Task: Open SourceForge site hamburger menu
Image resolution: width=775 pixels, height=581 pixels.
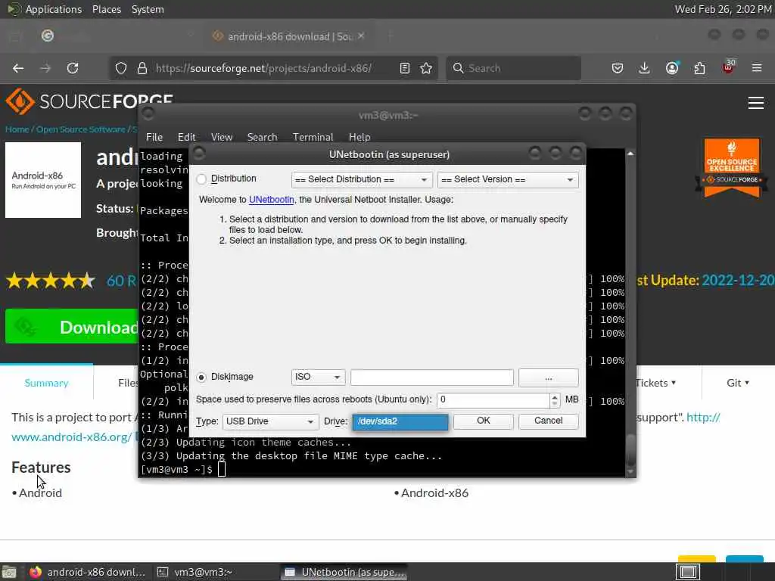Action: pyautogui.click(x=756, y=103)
